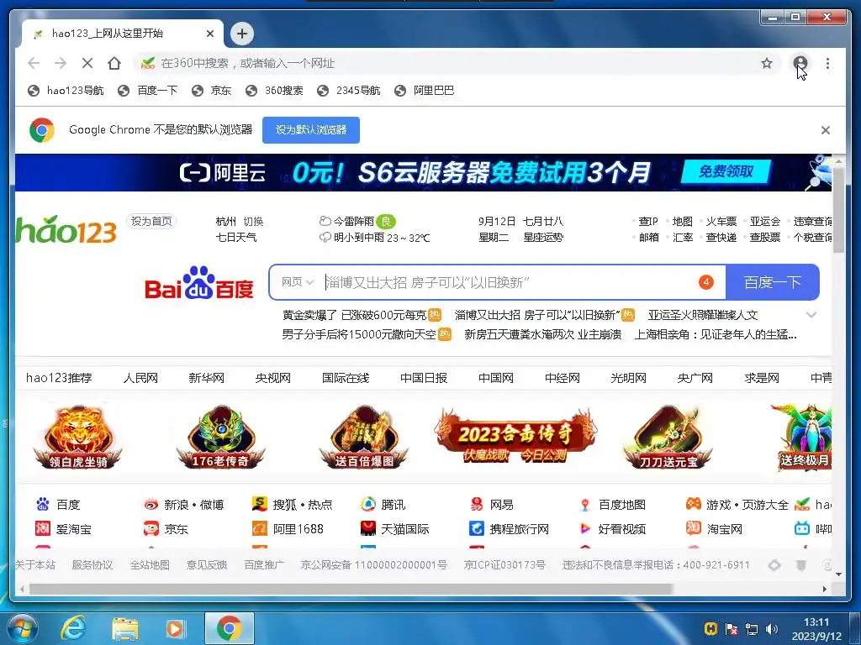Go to browser home page icon
The height and width of the screenshot is (645, 861).
[x=114, y=63]
